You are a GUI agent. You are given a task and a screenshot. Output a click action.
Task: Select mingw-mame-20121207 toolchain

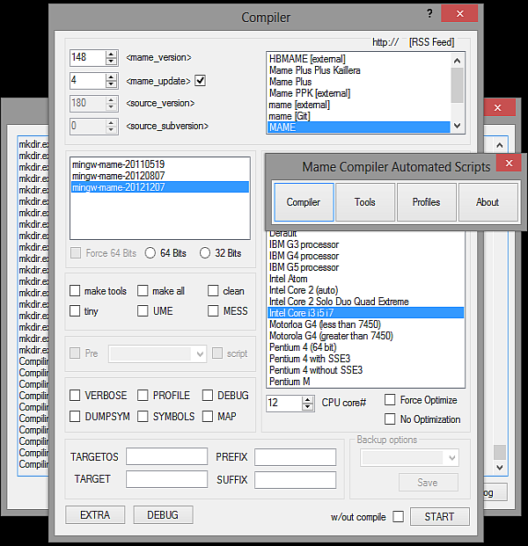(x=160, y=187)
